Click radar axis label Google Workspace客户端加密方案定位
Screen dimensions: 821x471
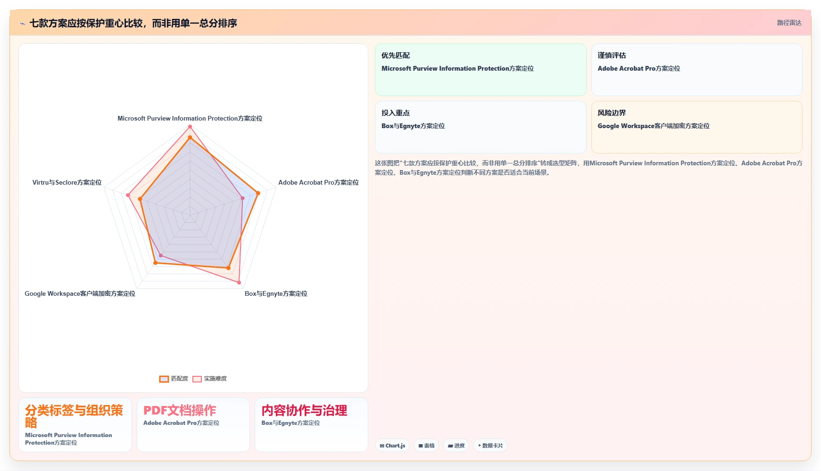coord(80,293)
